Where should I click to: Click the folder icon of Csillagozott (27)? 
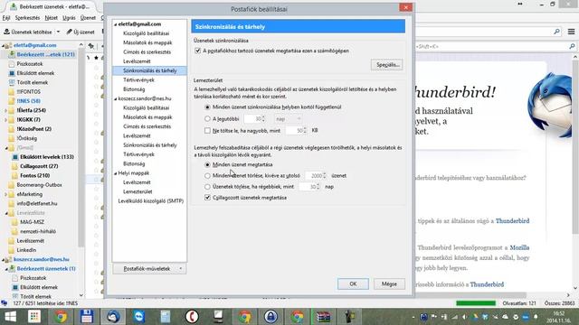click(x=15, y=166)
